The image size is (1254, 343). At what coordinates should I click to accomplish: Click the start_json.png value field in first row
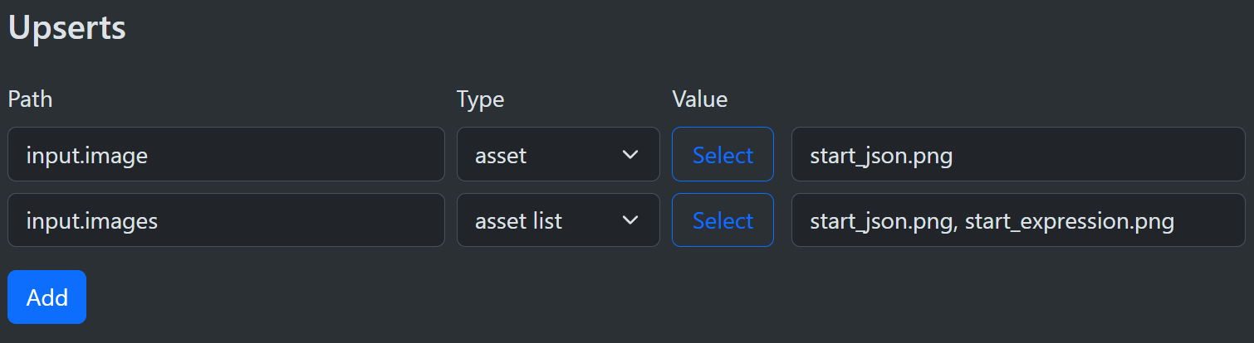point(1017,155)
